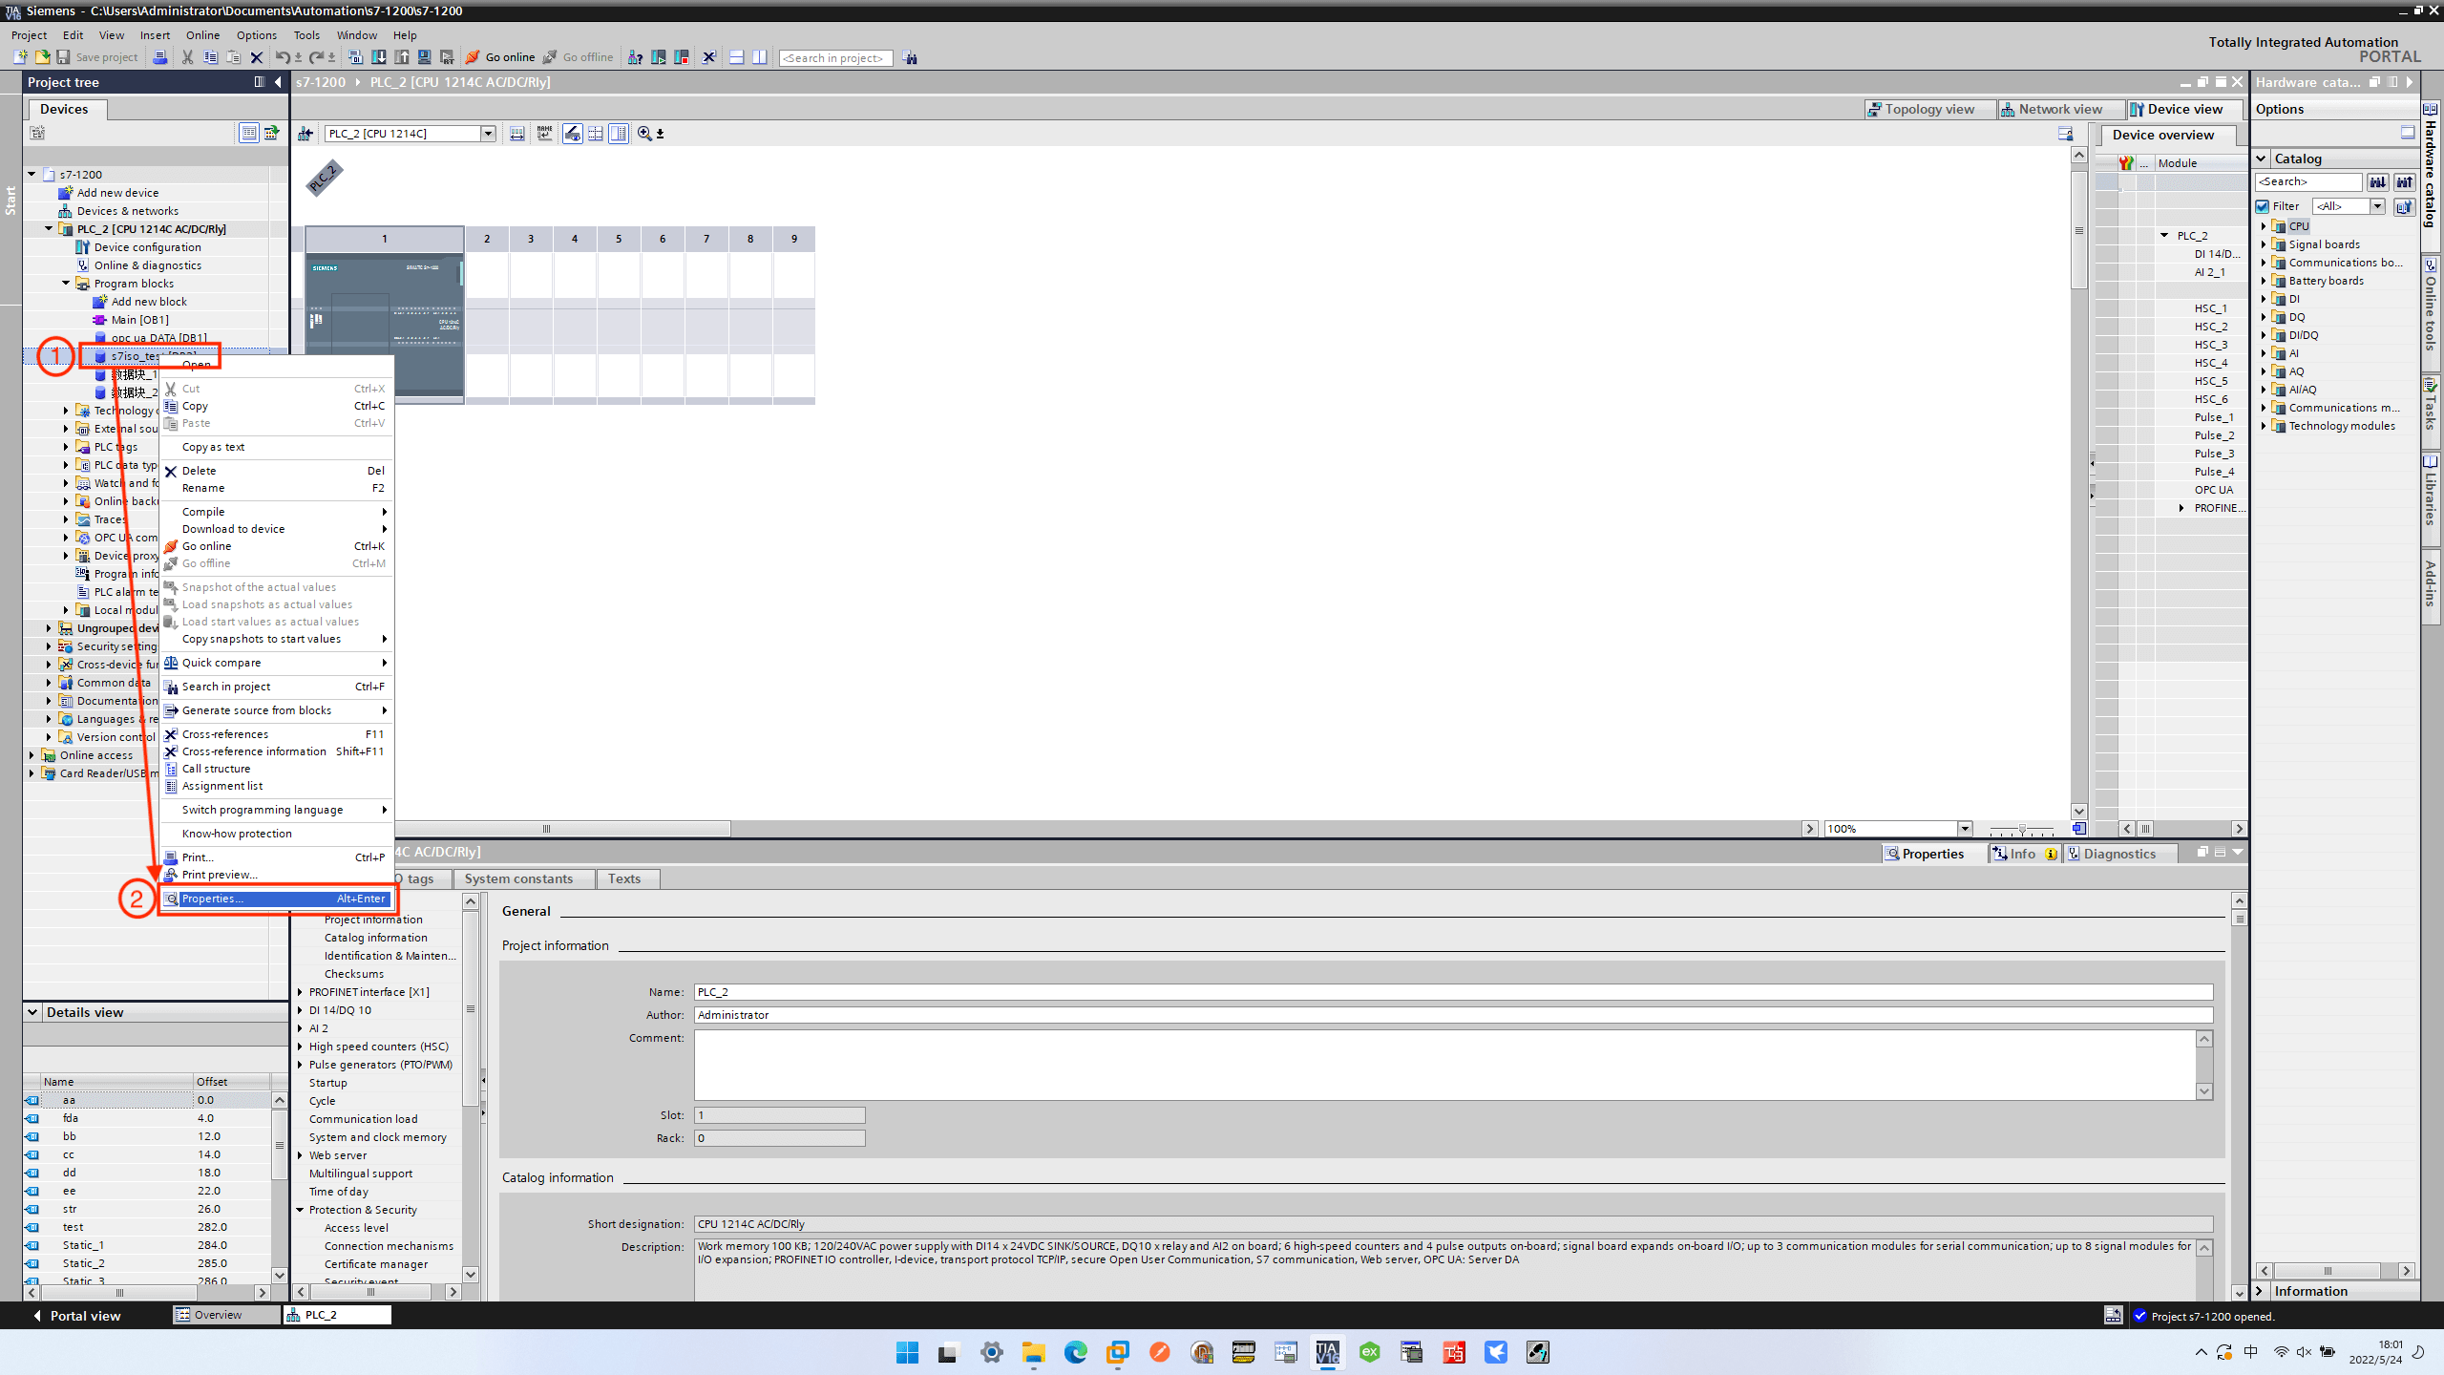Select the Zoom in magnifier icon above device view
This screenshot has width=2444, height=1375.
pos(645,134)
